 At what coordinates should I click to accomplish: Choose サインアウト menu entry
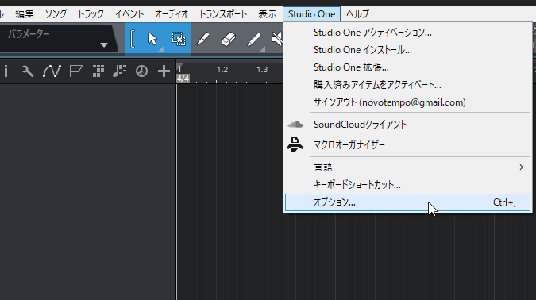click(x=407, y=102)
